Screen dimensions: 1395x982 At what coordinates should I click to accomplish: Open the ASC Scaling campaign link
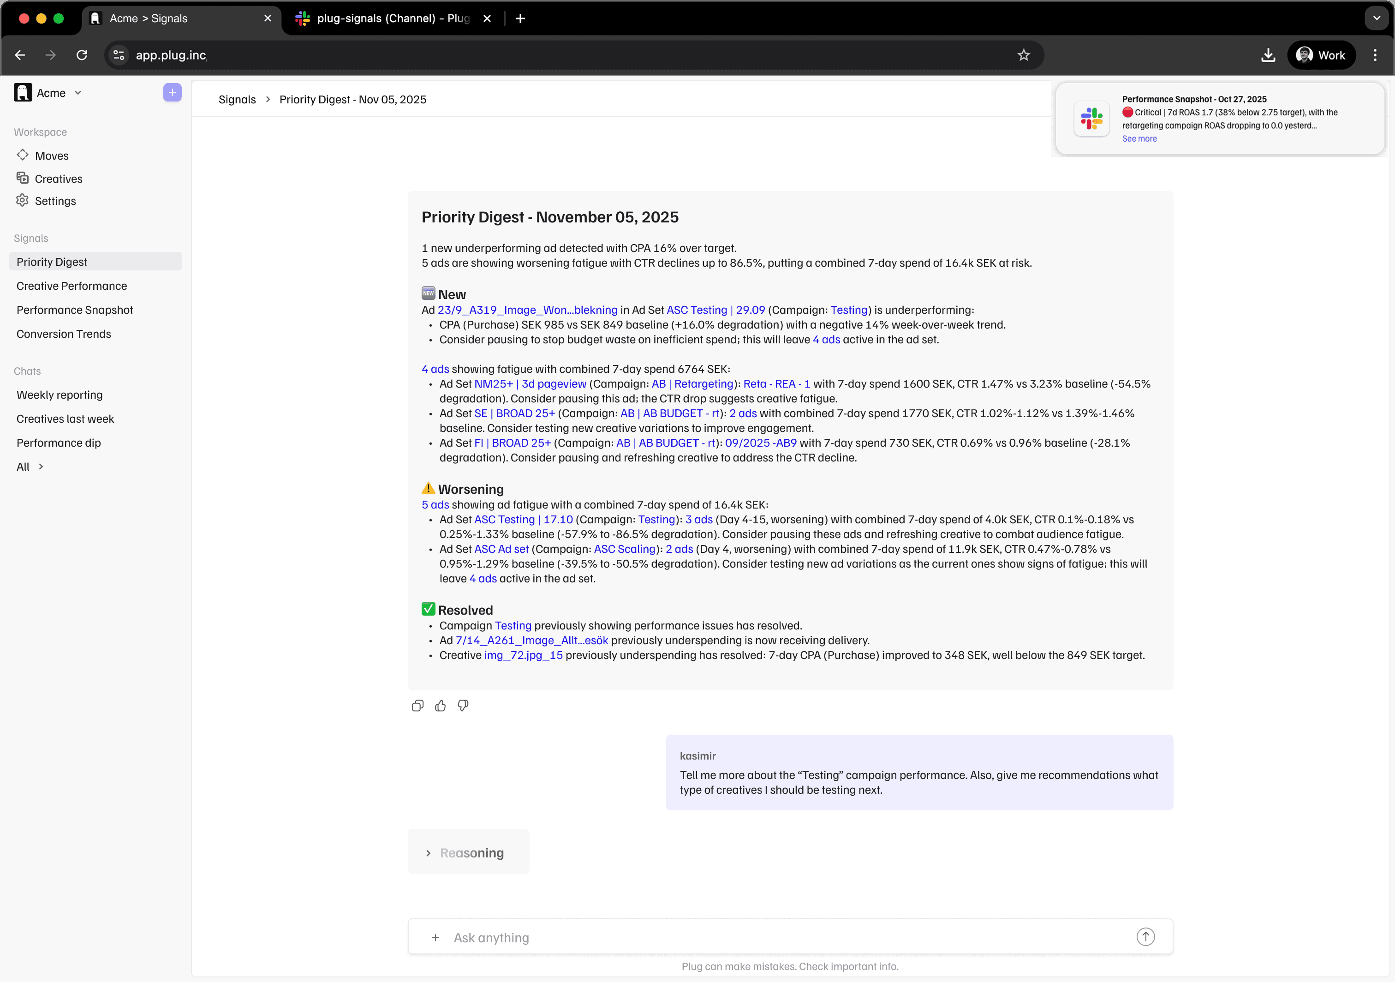click(x=625, y=549)
